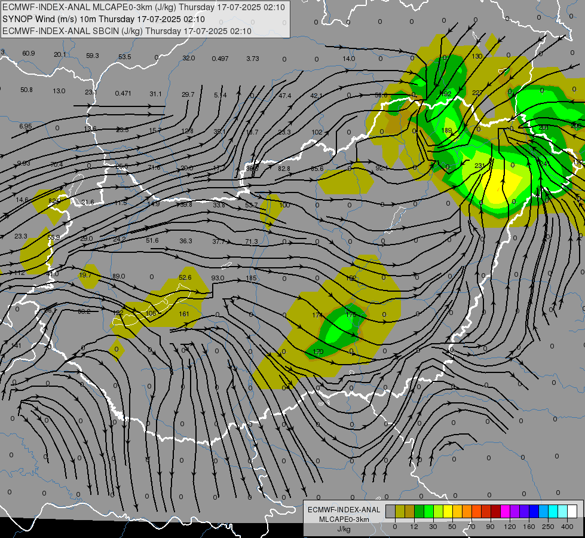This screenshot has width=585, height=538.
Task: Click the 21.6 grid value
Action: (88, 203)
